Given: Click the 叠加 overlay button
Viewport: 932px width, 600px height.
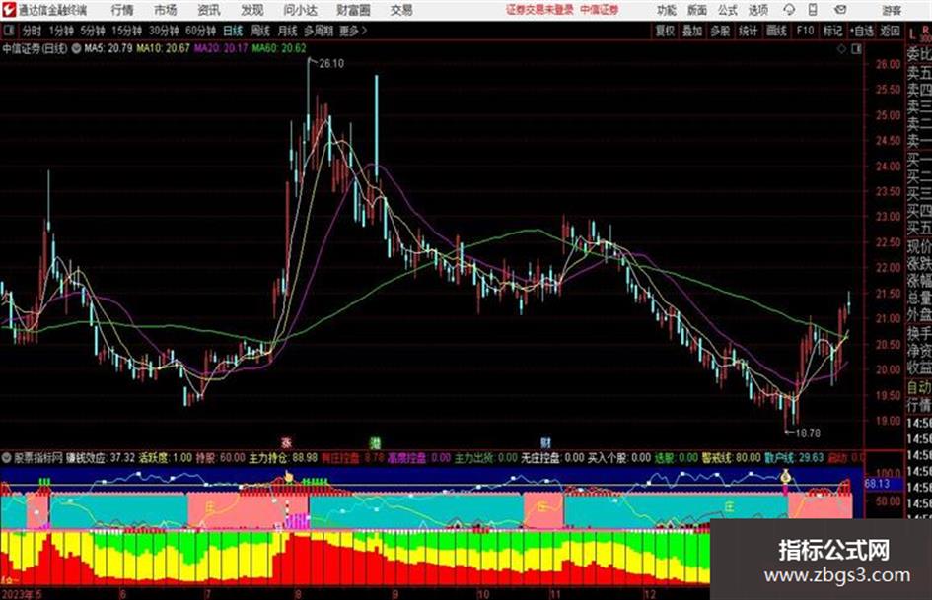Looking at the screenshot, I should (692, 31).
